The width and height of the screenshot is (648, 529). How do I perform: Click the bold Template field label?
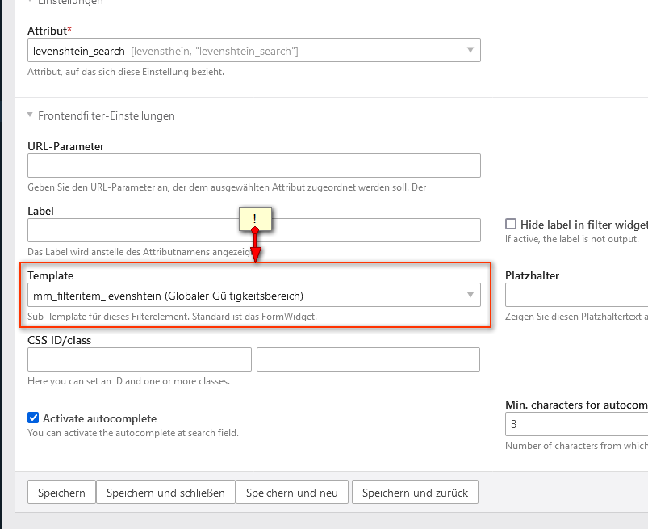(50, 275)
